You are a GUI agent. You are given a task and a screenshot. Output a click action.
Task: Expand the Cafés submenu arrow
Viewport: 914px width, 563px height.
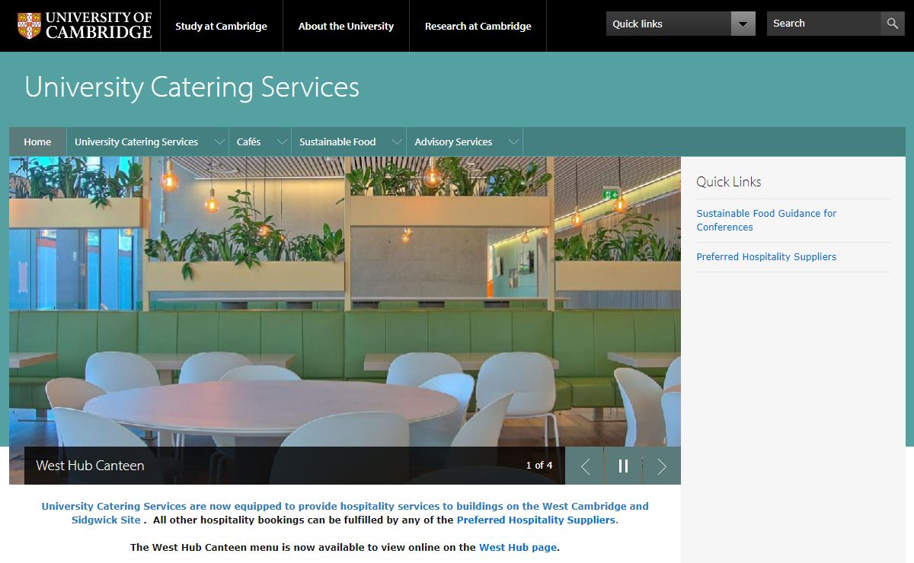(282, 142)
